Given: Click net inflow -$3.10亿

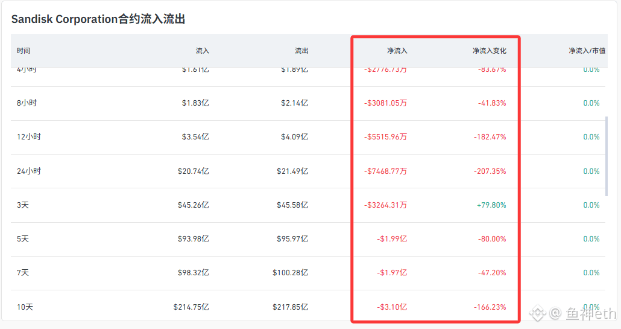Looking at the screenshot, I should point(392,307).
